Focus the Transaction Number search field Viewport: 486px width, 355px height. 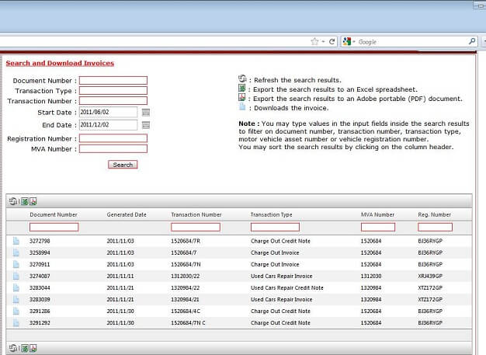113,101
